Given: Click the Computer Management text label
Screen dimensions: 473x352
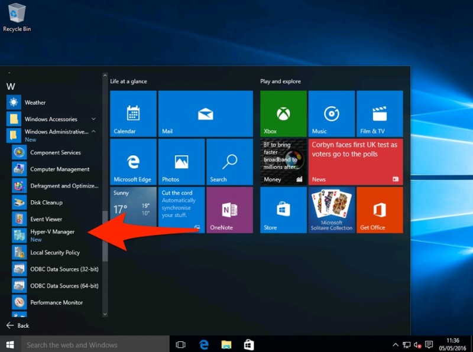Looking at the screenshot, I should 60,170.
